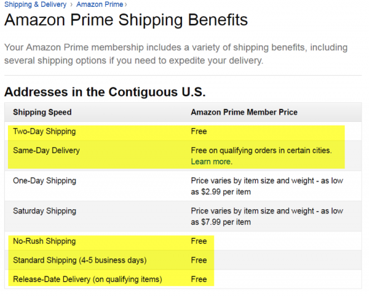This screenshot has height=296, width=369.
Task: Click the Amazon Prime Shipping Benefits heading
Action: pos(126,20)
